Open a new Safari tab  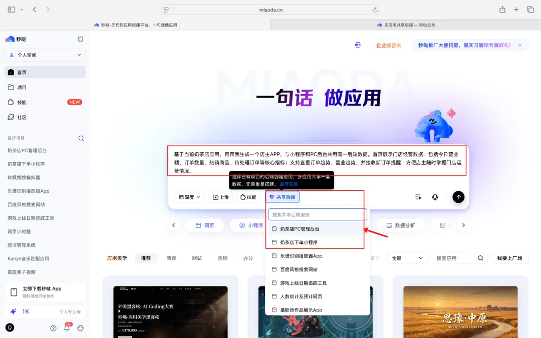point(516,10)
